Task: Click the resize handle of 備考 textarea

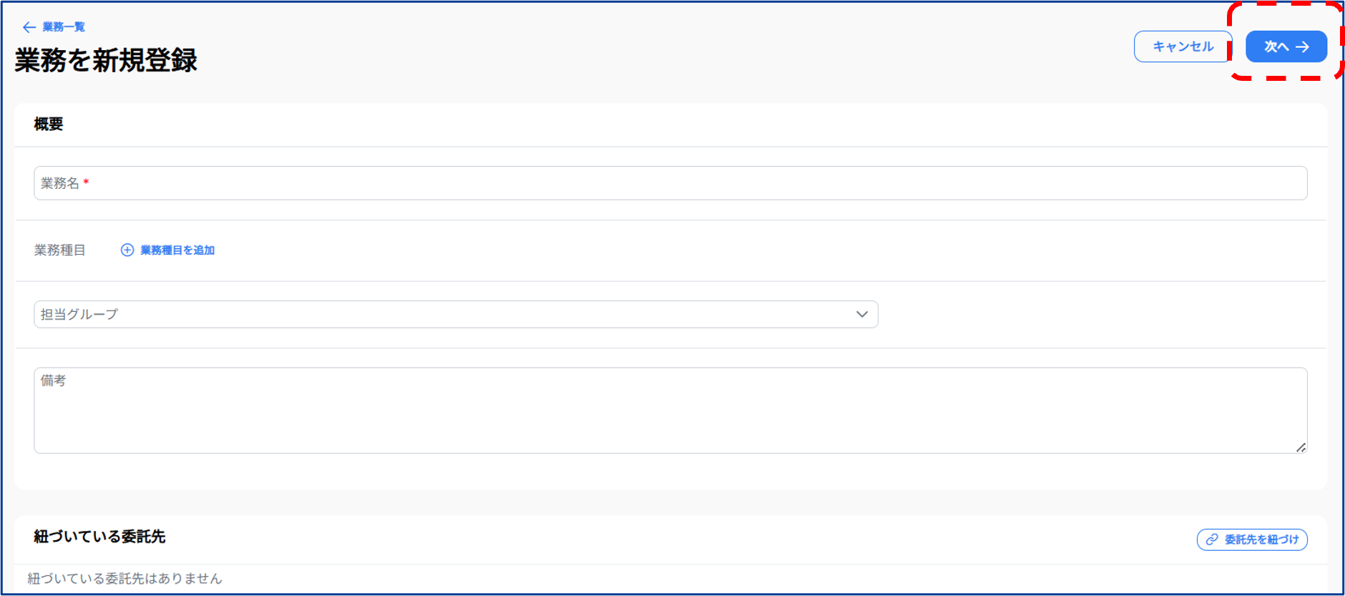Action: (1301, 447)
